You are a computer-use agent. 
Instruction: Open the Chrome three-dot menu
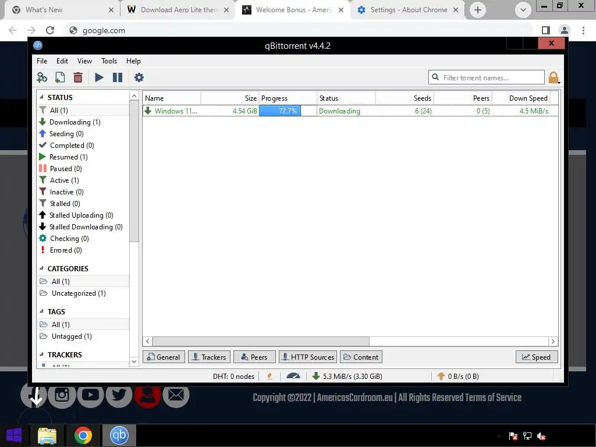[x=583, y=30]
